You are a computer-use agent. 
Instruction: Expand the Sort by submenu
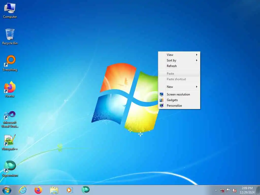pyautogui.click(x=179, y=60)
